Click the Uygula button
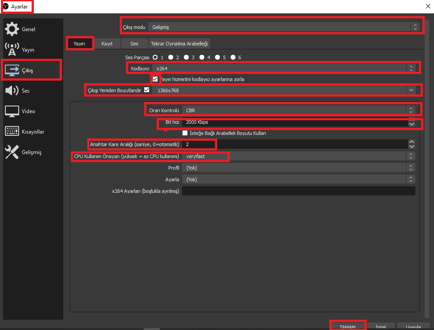 pos(413,326)
